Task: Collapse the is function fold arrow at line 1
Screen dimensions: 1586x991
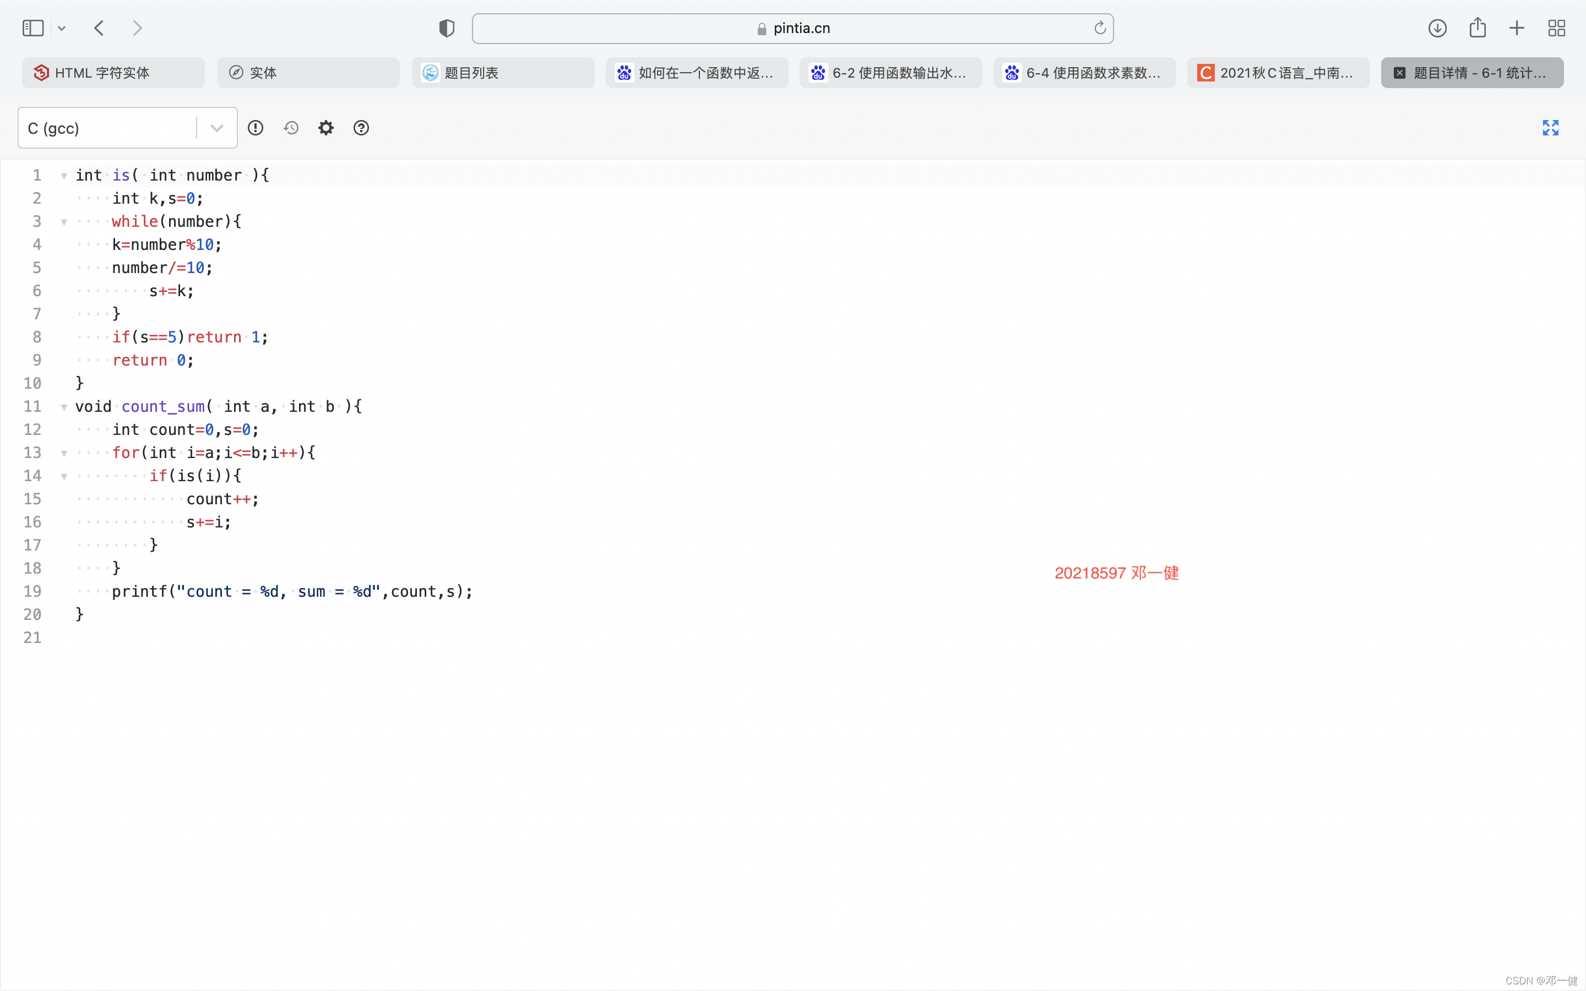Action: point(64,176)
